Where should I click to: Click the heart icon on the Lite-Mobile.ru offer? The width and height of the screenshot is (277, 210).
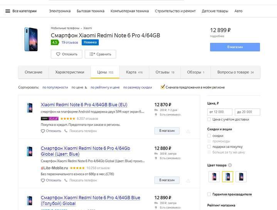coord(43,180)
